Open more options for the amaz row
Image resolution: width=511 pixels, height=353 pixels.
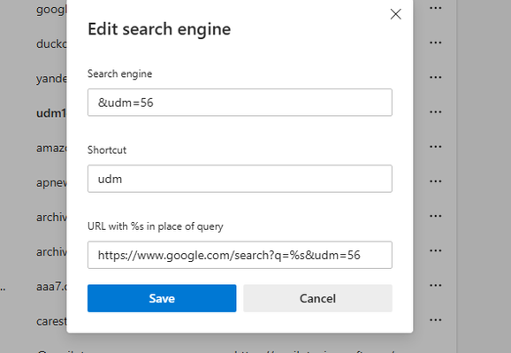tap(435, 147)
